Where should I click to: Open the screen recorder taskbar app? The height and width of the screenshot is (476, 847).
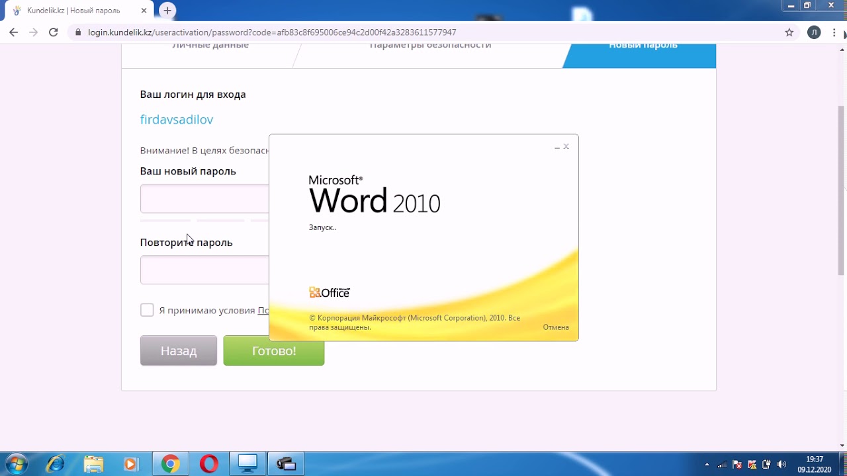[x=286, y=464]
